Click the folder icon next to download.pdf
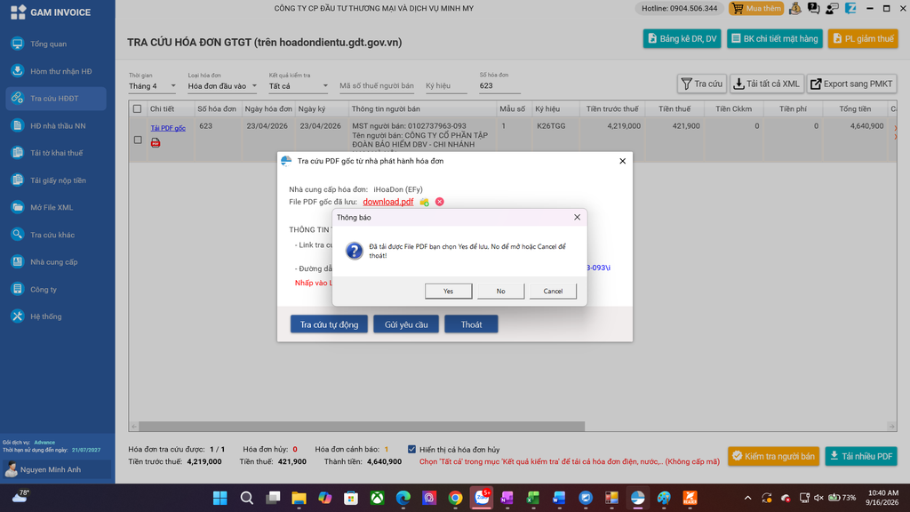 pyautogui.click(x=424, y=202)
